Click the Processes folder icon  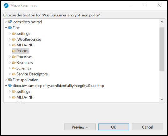(x=14, y=57)
